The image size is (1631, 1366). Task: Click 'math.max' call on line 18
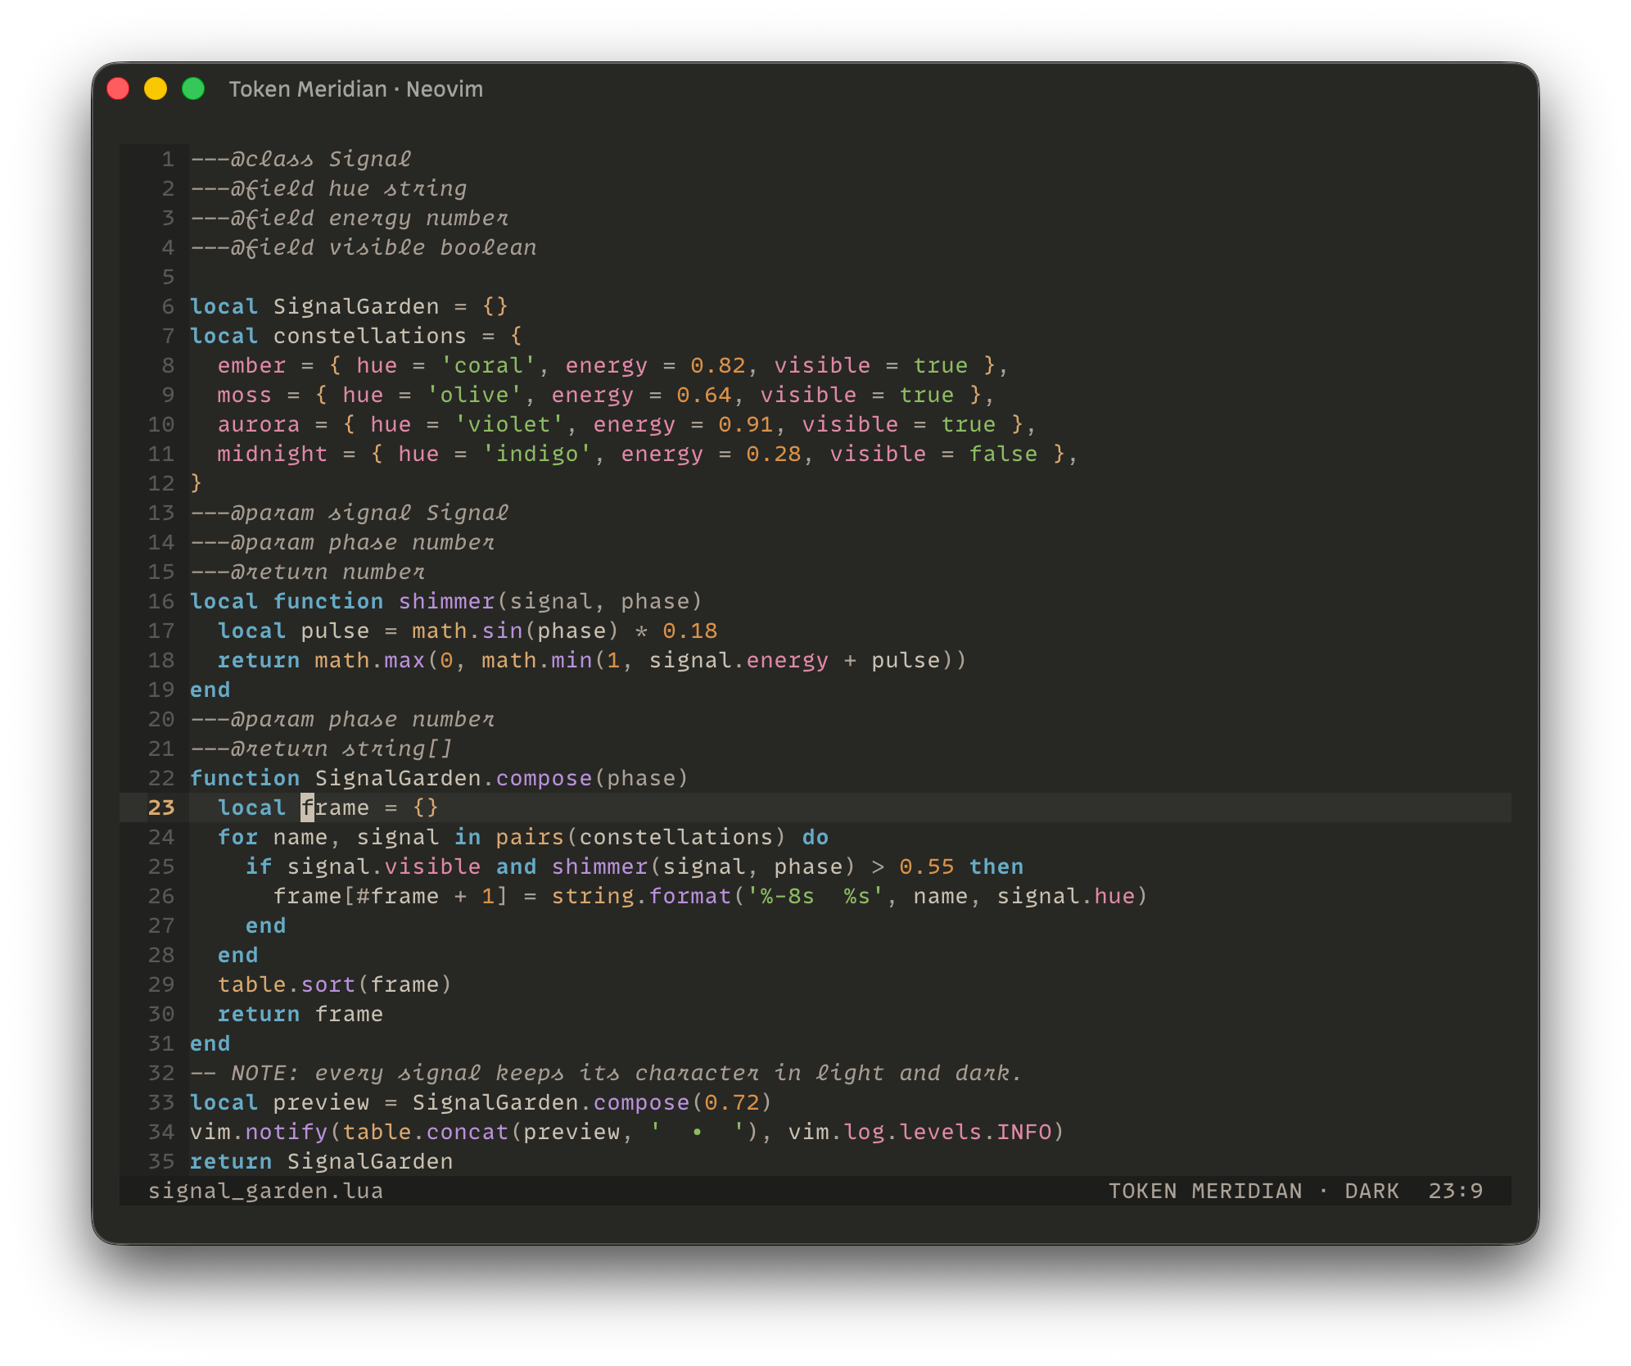point(370,660)
